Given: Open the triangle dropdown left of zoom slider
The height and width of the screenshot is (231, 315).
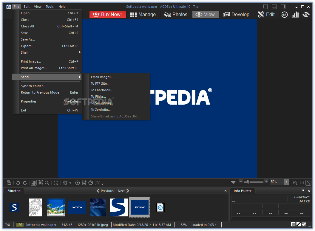Looking at the screenshot, I should [233, 182].
